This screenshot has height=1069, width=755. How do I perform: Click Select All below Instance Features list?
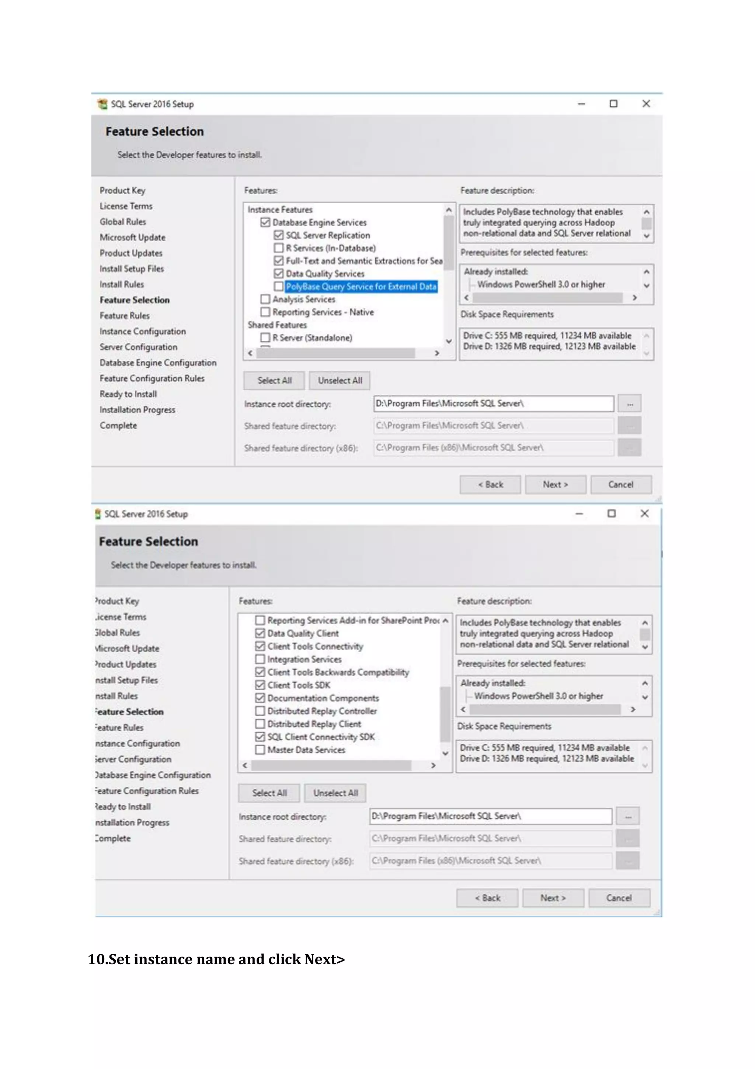tap(274, 380)
